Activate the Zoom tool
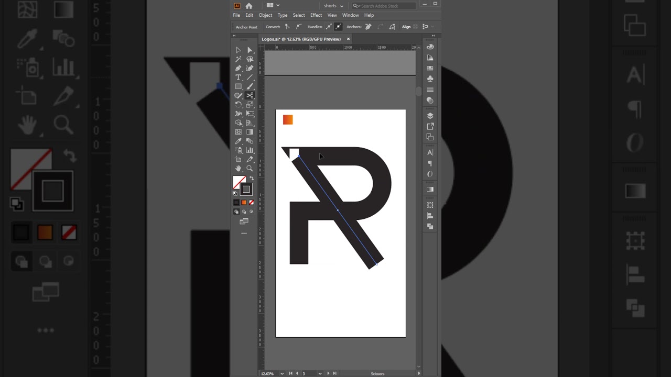 point(250,168)
